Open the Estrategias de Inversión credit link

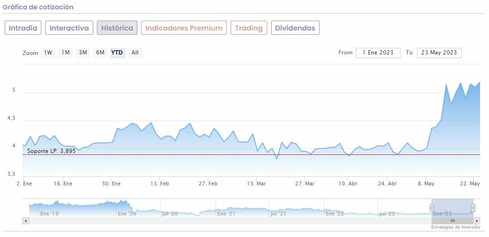[x=456, y=227]
